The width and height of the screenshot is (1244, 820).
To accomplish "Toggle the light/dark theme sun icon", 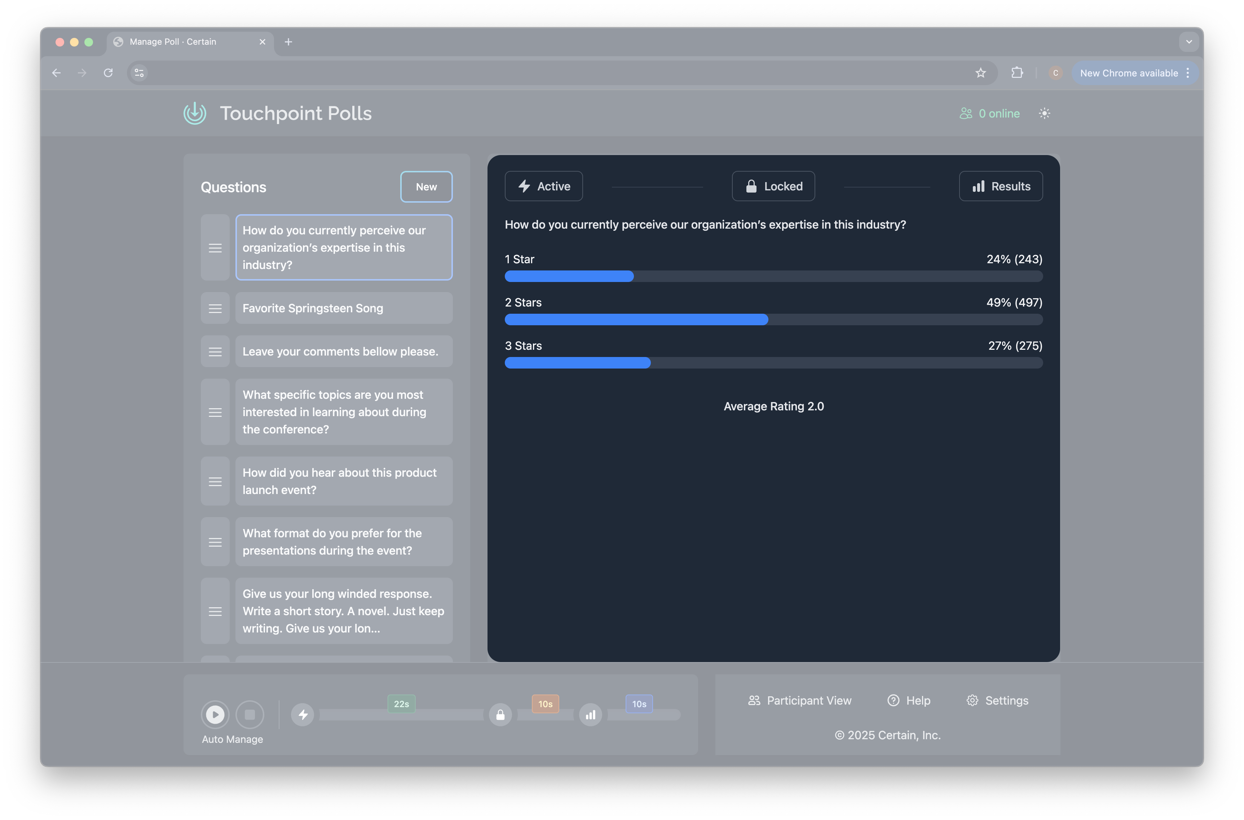I will (1044, 114).
